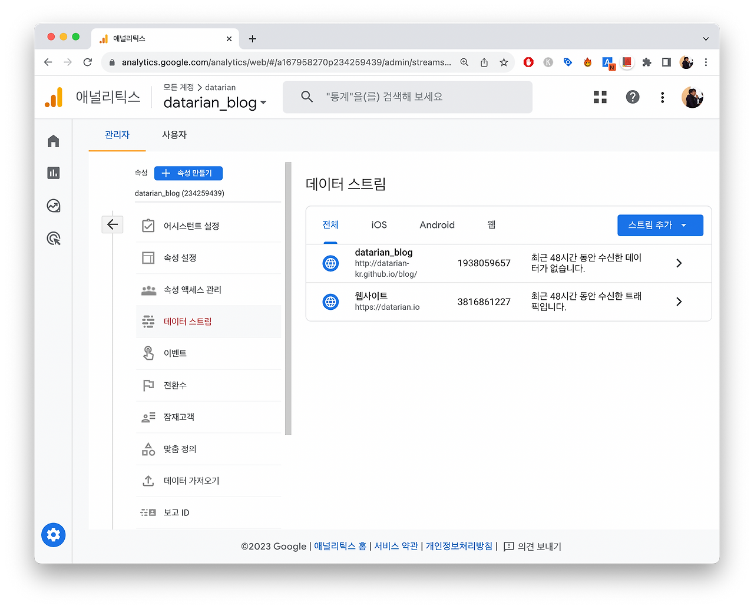Click the red shield extension icon
The image size is (754, 609).
click(x=528, y=62)
